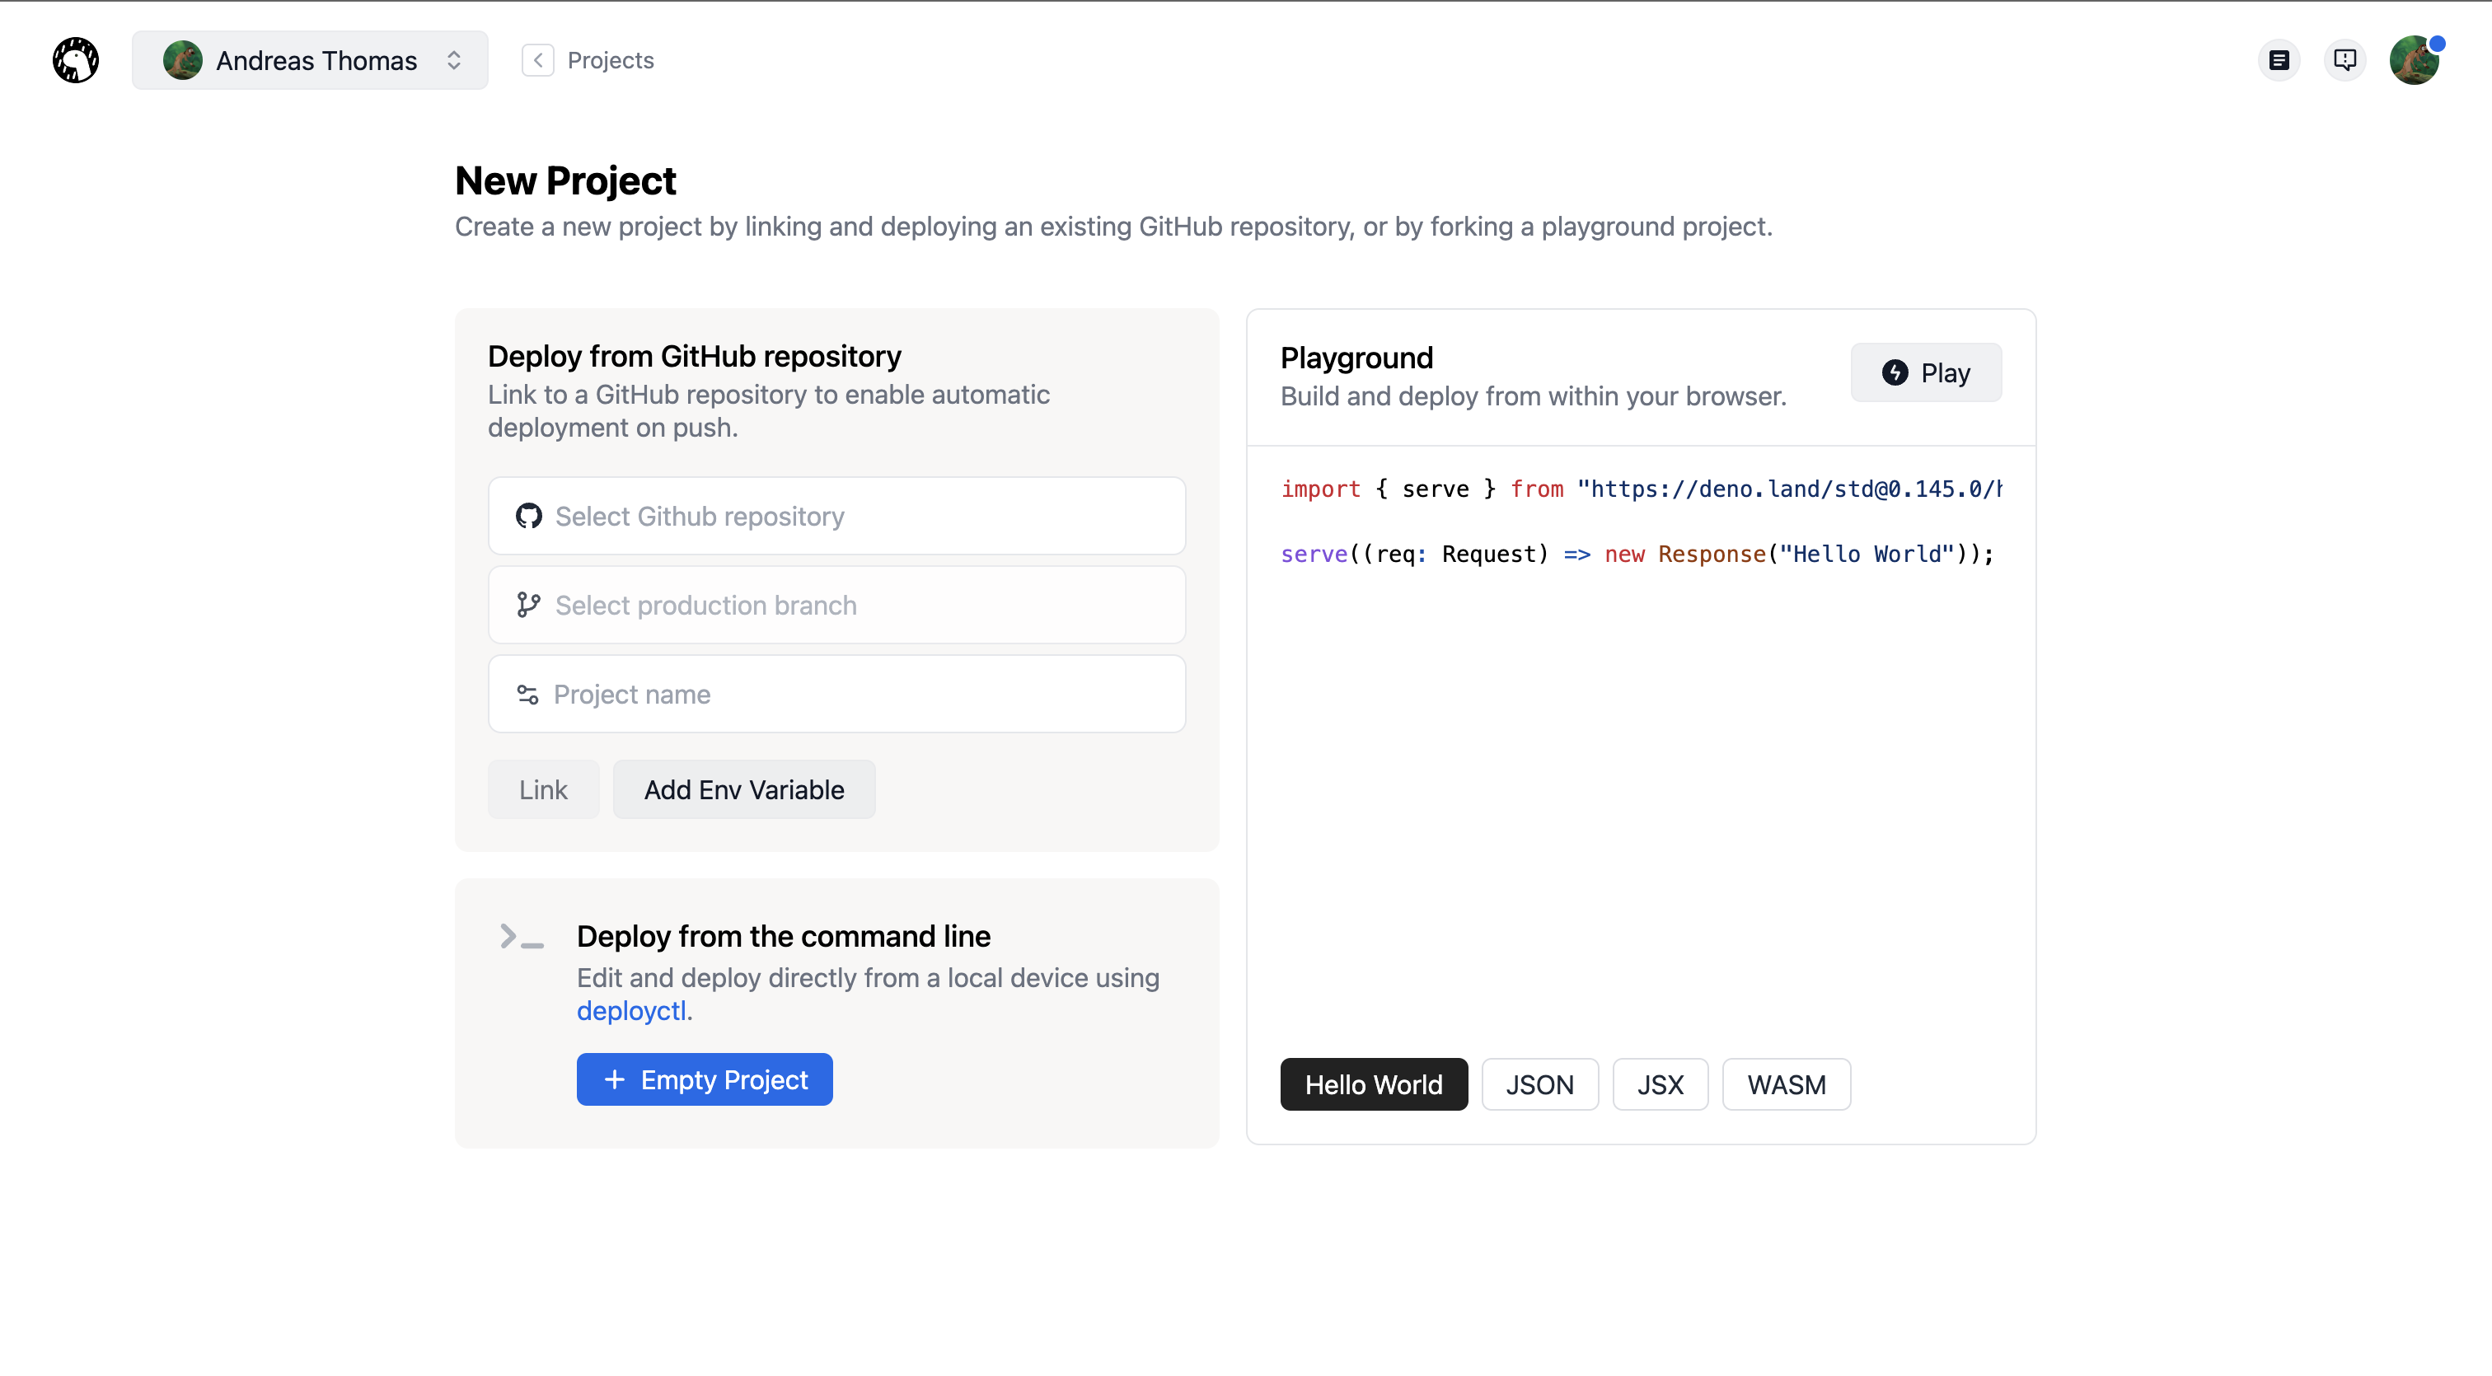Create an Empty Project
2492x1376 pixels.
[x=705, y=1079]
